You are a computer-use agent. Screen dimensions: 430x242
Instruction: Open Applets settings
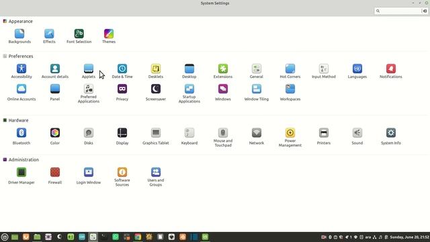tap(89, 71)
